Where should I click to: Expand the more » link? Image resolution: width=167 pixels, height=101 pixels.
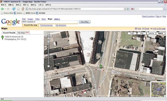click(x=57, y=19)
